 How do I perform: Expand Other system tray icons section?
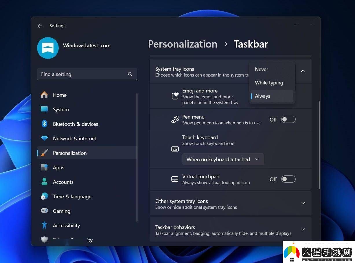[303, 204]
